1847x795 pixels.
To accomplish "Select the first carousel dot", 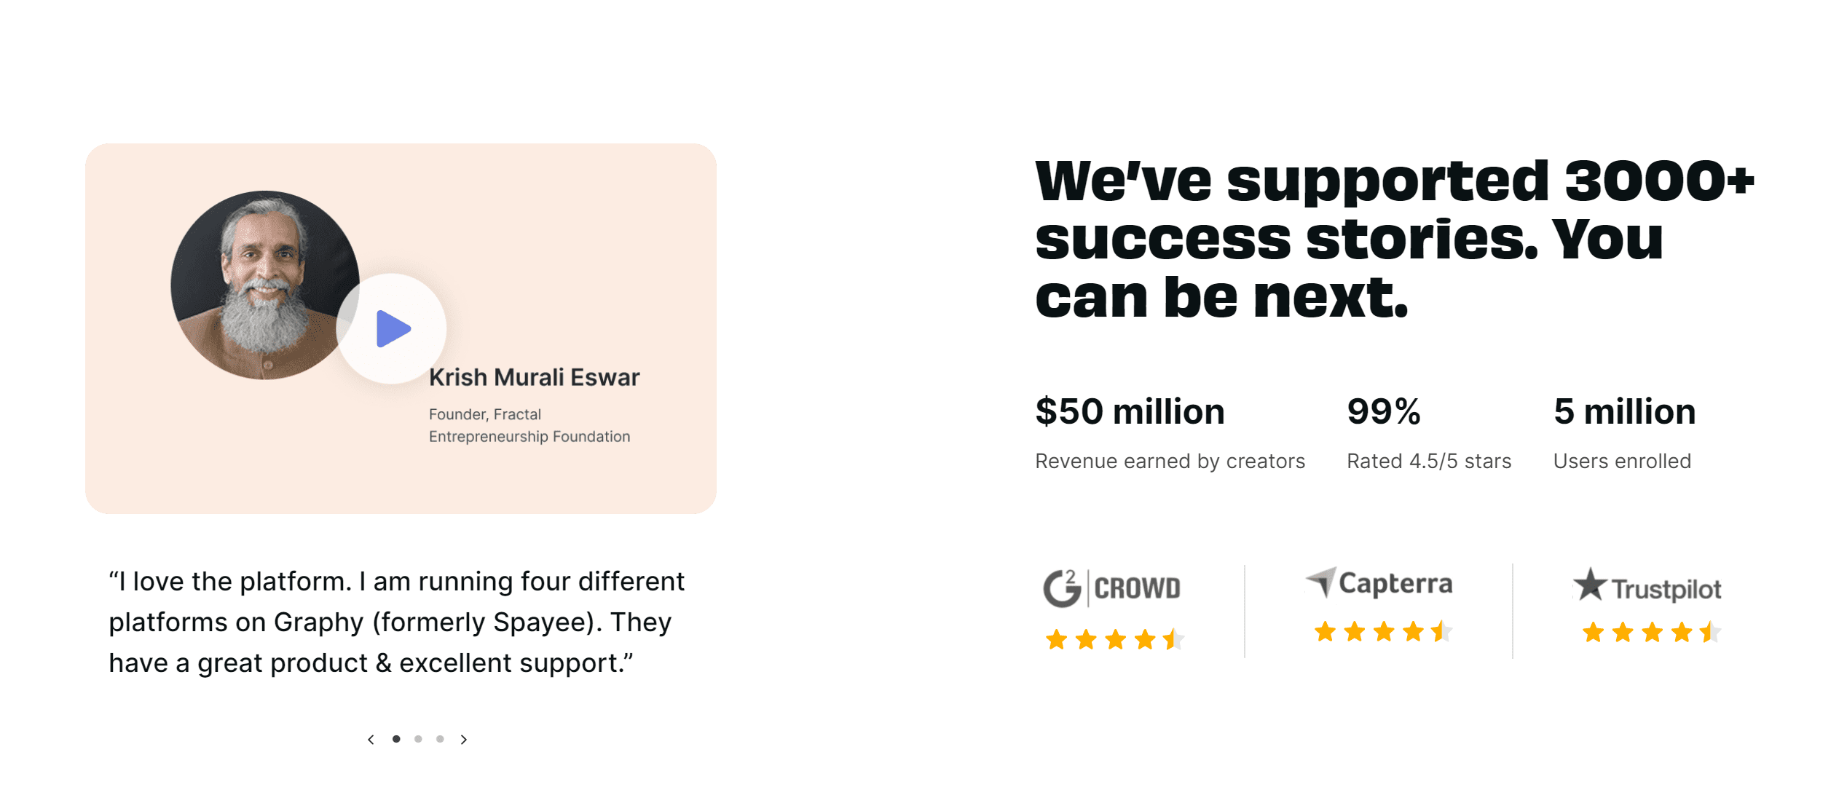I will 396,739.
